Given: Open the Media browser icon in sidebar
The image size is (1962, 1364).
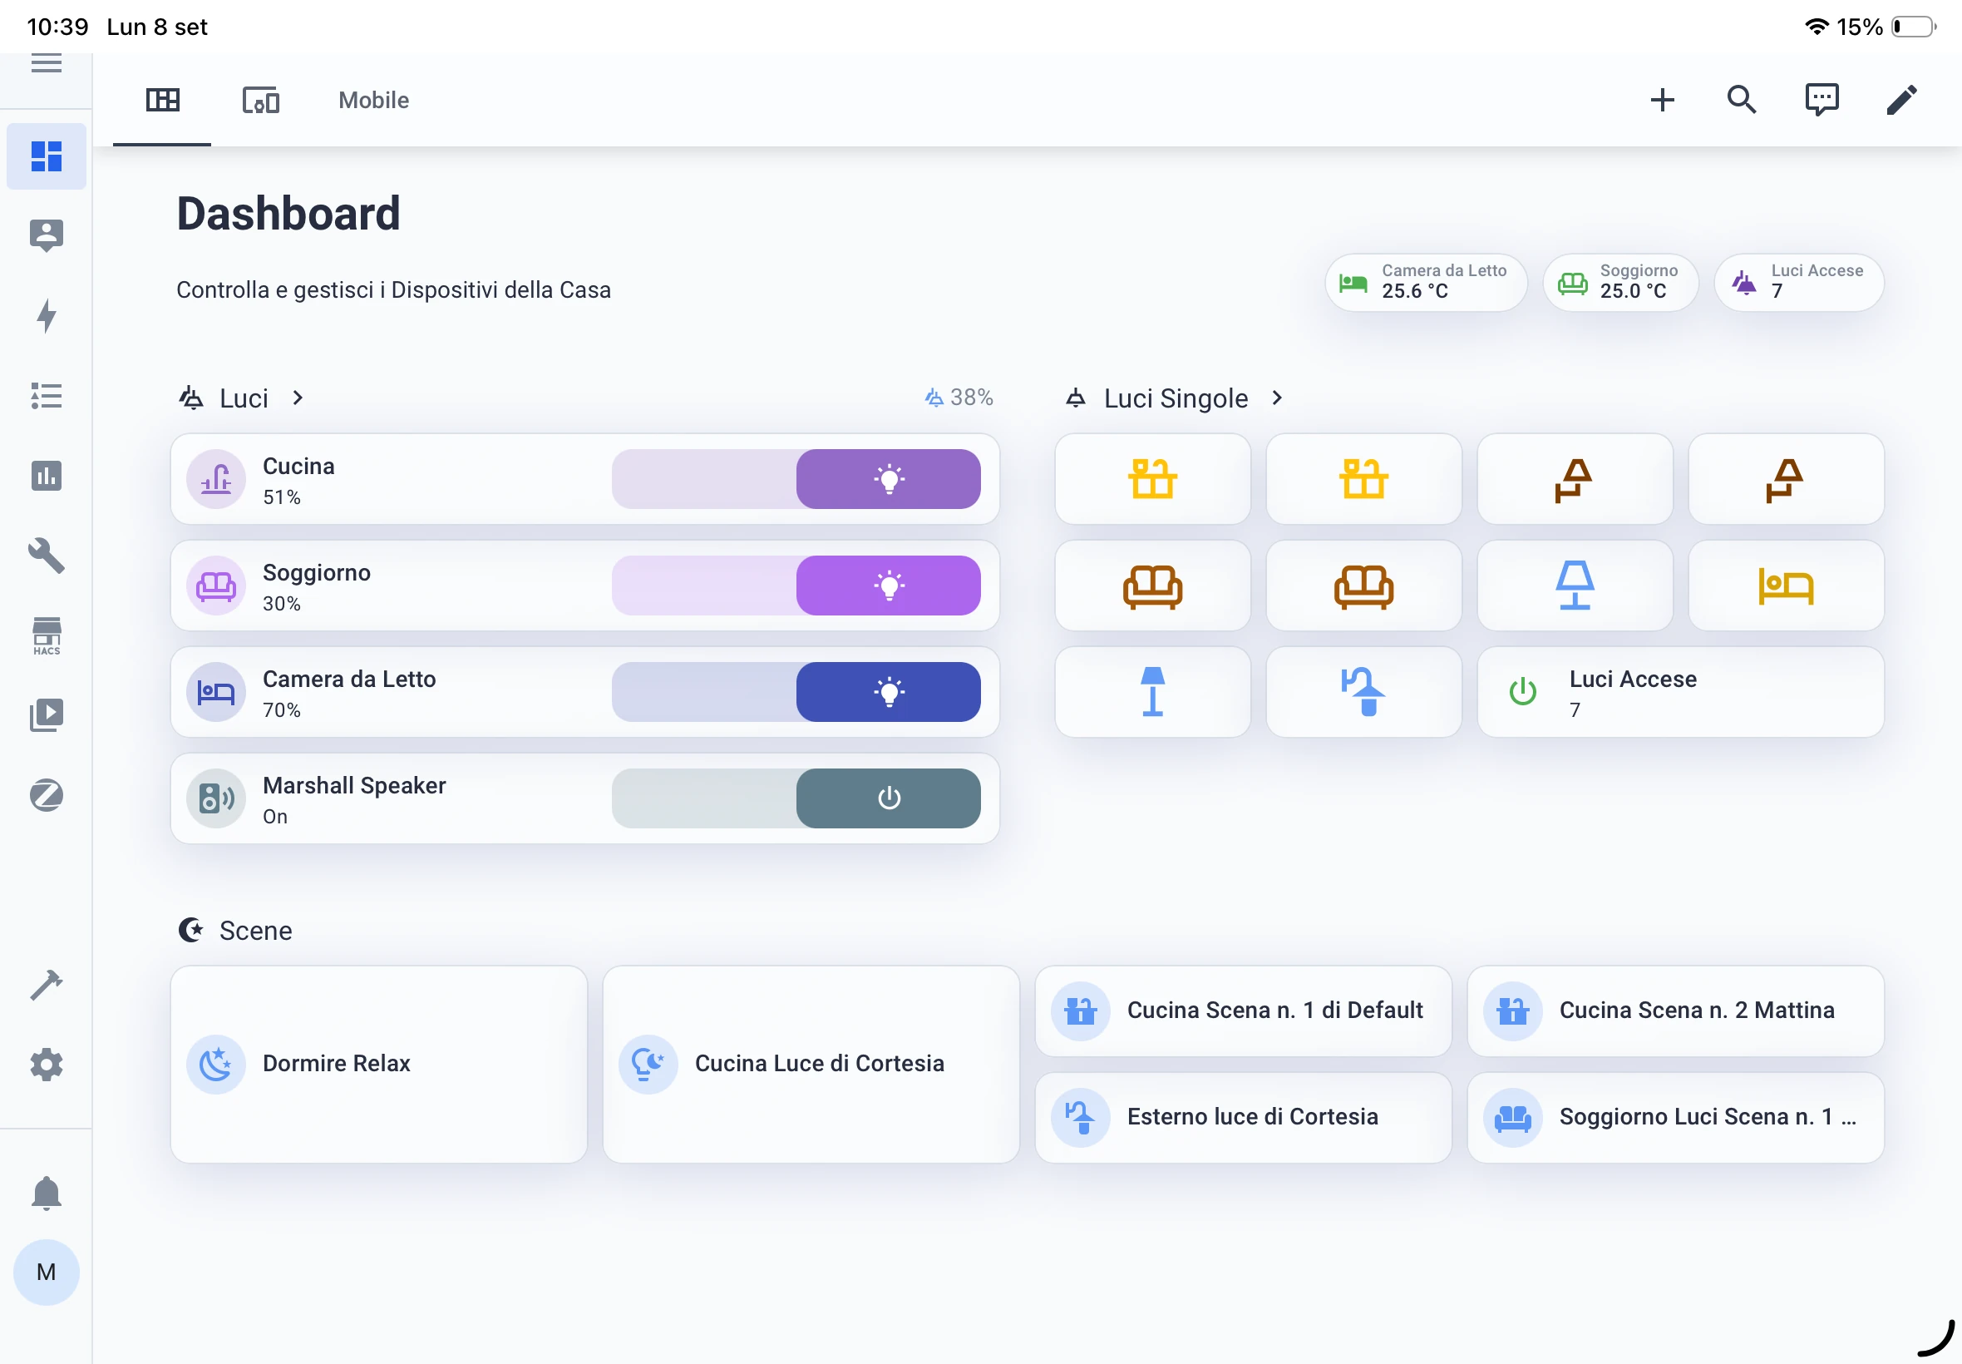Looking at the screenshot, I should [x=46, y=714].
